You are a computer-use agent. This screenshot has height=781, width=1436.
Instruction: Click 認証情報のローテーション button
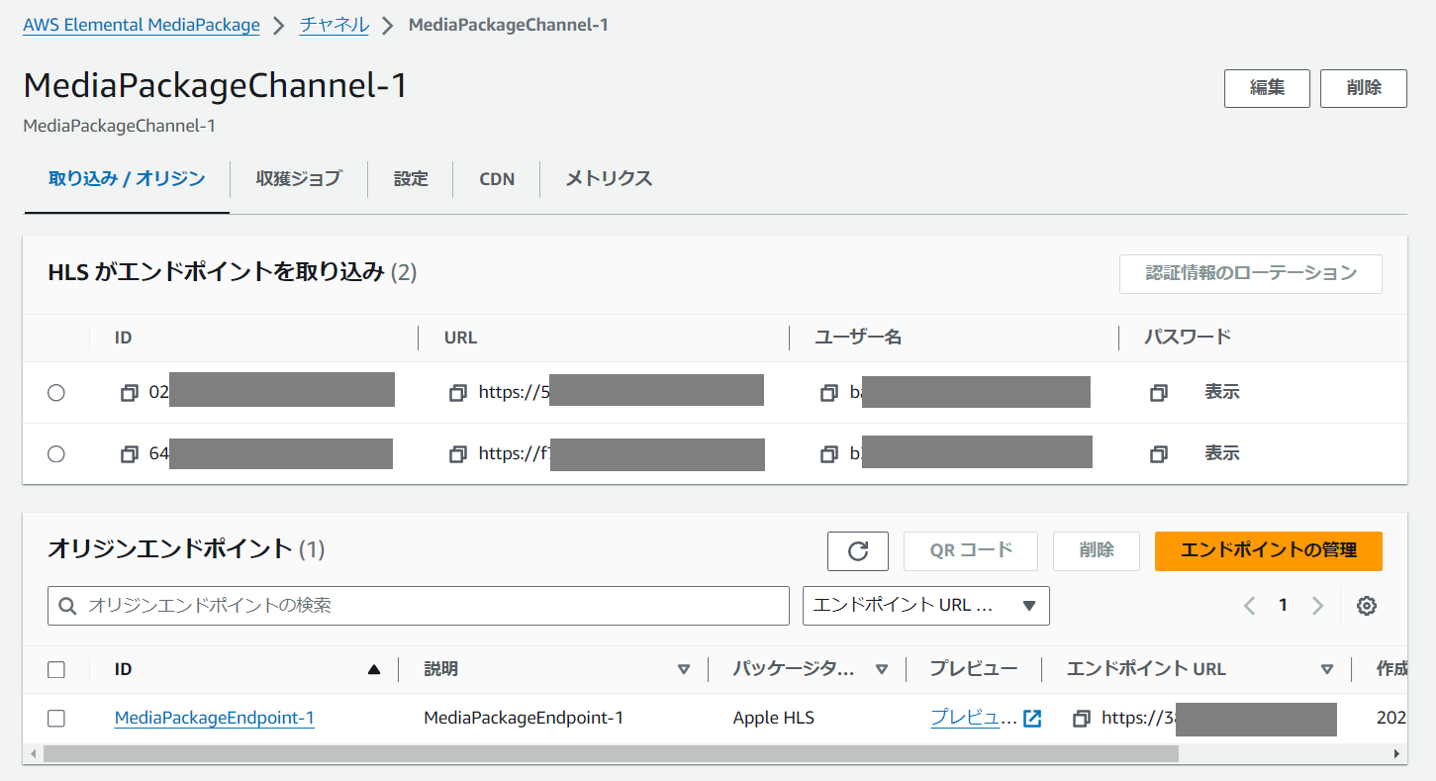pyautogui.click(x=1251, y=274)
